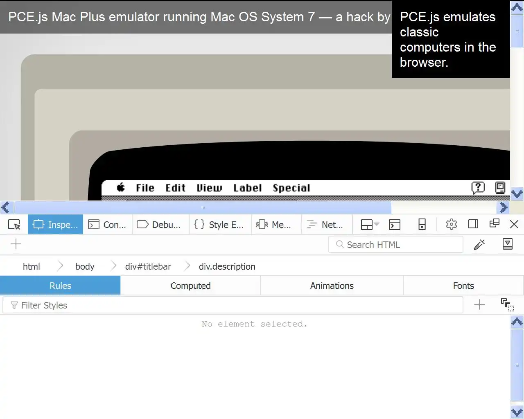Open the Balloon Help question icon
The height and width of the screenshot is (419, 524).
coord(478,188)
